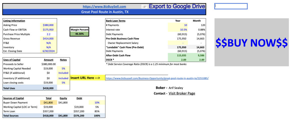Click the blue Great Pool Route title bar

[x=104, y=12]
